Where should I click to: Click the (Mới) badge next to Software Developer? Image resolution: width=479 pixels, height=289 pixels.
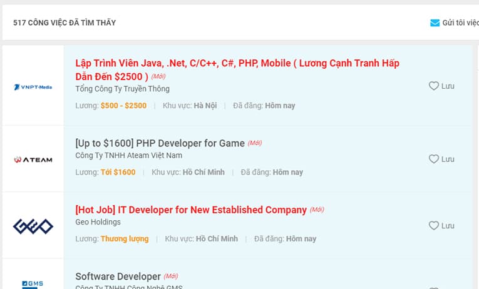tap(171, 276)
